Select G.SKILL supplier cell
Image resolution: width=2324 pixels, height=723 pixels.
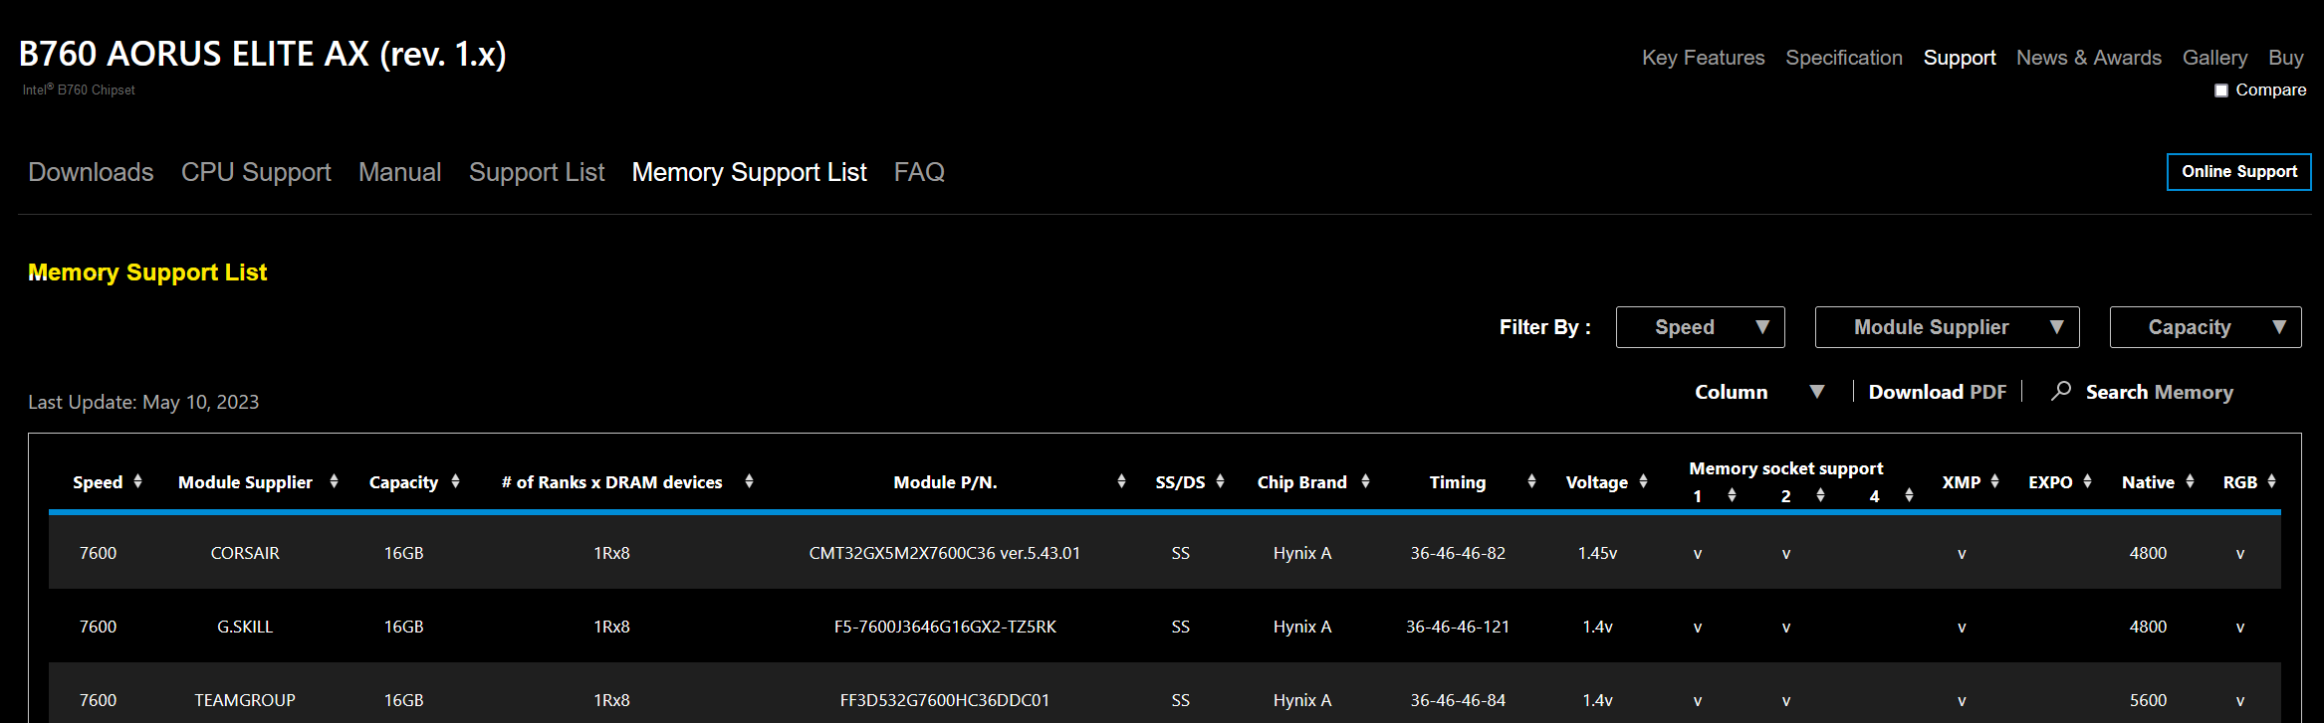pyautogui.click(x=245, y=627)
